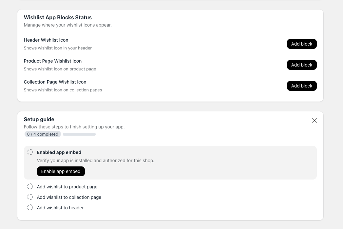Toggle circle beside 'Add wishlist to product page'
Screen dimensions: 343x229
point(30,186)
